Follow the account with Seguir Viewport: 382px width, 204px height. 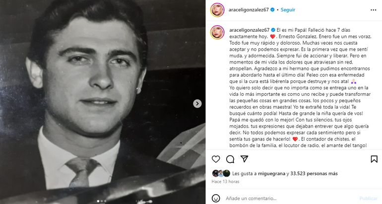tap(288, 9)
